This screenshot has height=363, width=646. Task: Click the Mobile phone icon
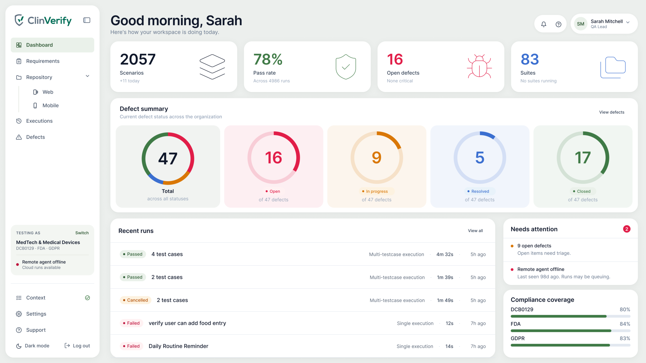click(35, 105)
